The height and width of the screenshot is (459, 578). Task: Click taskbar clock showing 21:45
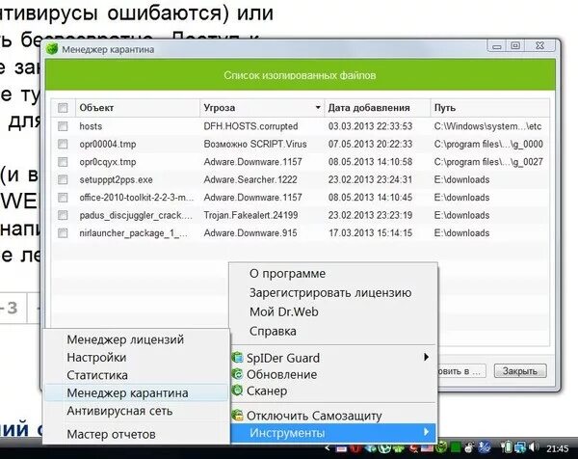(x=558, y=448)
